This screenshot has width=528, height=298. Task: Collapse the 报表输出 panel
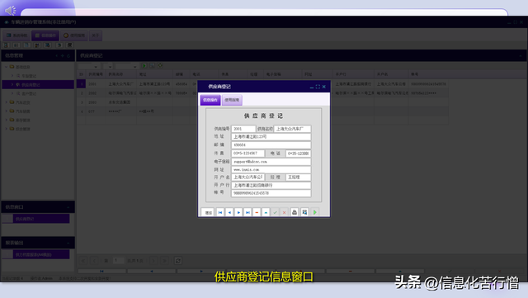(68, 243)
